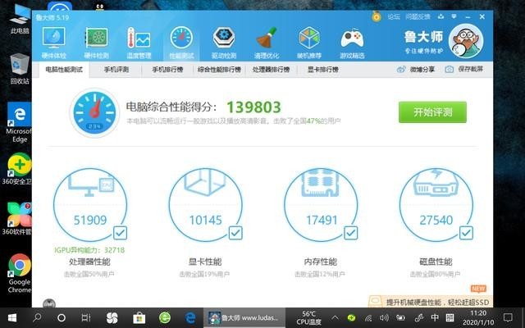The image size is (525, 328).
Task: Open the 提升机械硬盘性能 SSD promotion banner
Action: 430,302
